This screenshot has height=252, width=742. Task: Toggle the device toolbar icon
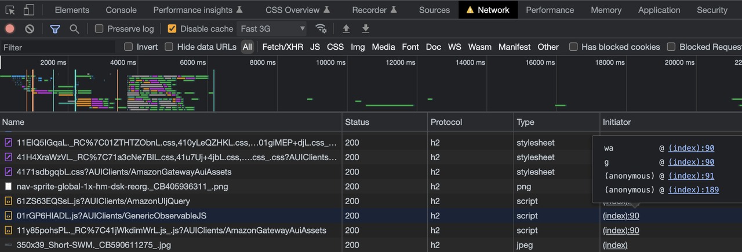29,10
